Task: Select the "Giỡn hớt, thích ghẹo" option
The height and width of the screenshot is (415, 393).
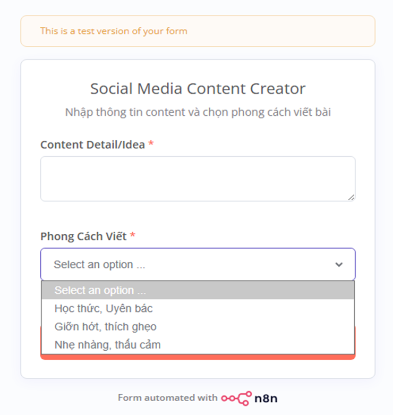Action: click(105, 326)
